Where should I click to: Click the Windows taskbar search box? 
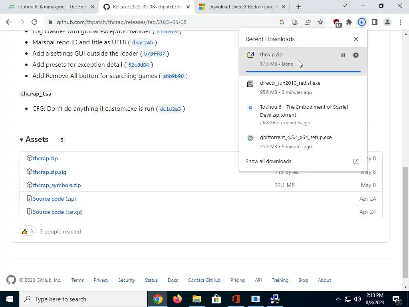[83, 299]
